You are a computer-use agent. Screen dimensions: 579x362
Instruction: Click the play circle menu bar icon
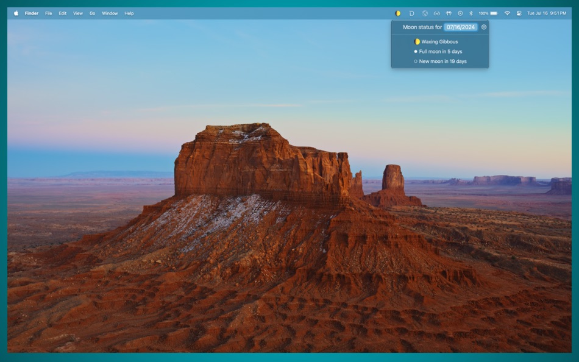pyautogui.click(x=460, y=13)
